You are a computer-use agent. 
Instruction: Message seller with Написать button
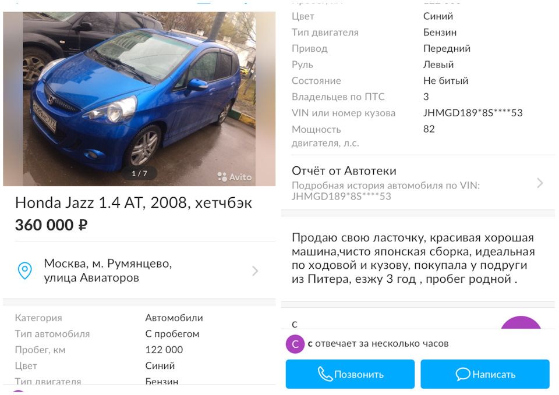pos(485,374)
